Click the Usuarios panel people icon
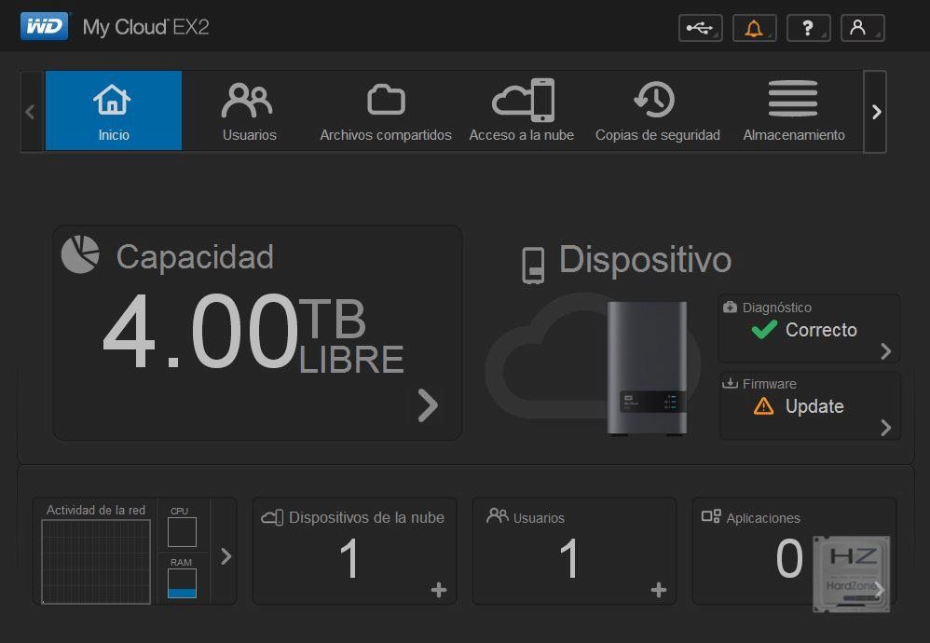The height and width of the screenshot is (643, 930). click(x=497, y=516)
